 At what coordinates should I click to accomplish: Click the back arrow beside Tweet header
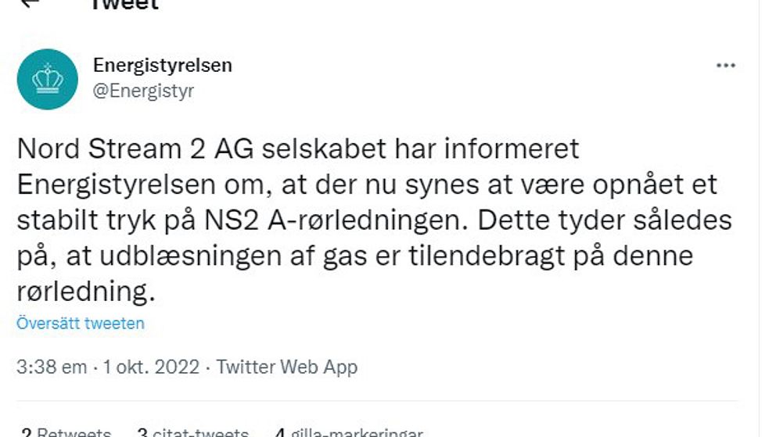pos(30,3)
